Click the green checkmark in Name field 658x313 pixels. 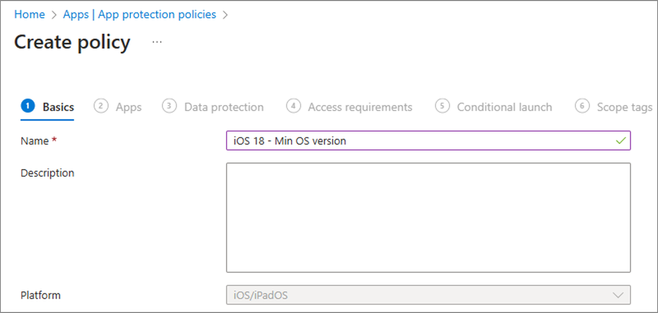620,141
